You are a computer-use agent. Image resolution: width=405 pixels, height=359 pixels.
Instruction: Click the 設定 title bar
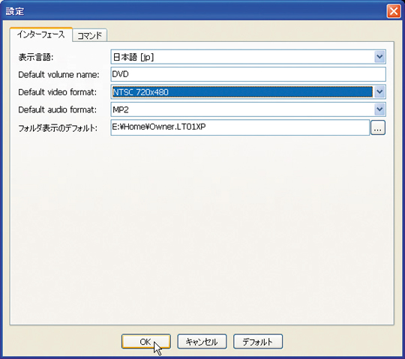193,11
